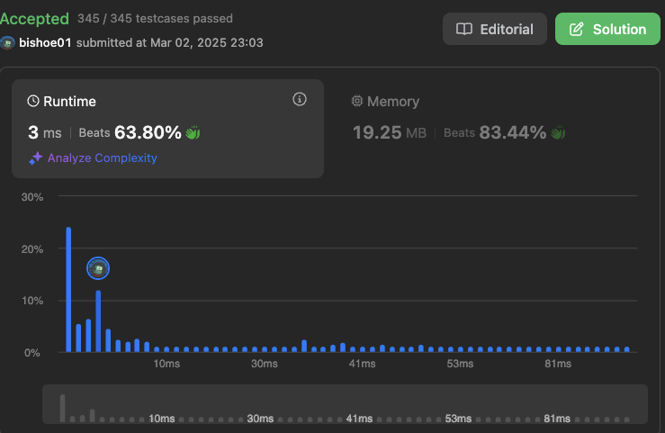This screenshot has width=665, height=433.
Task: Click the Memory chip icon
Action: (x=357, y=101)
